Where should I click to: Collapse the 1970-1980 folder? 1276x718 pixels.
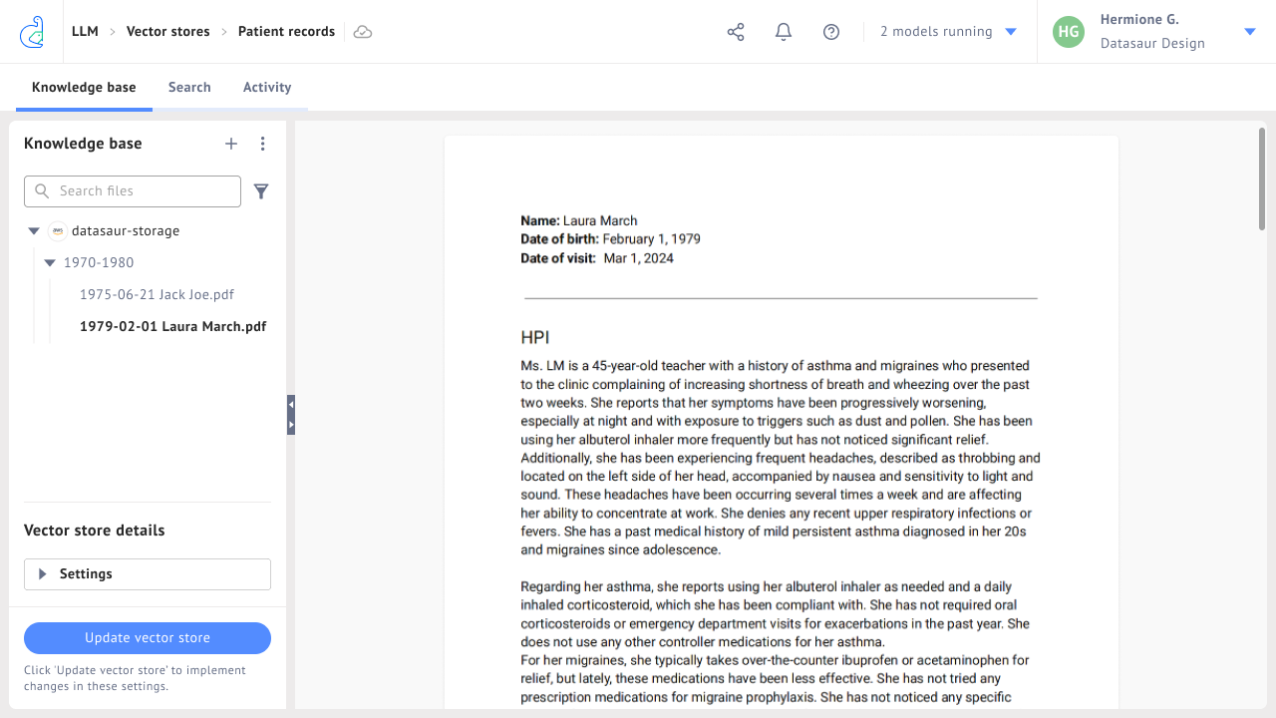pos(50,263)
